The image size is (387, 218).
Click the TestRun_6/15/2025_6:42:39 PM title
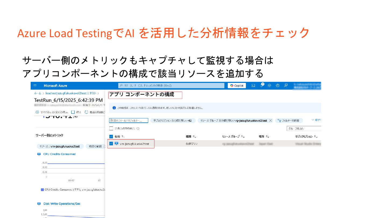click(68, 100)
